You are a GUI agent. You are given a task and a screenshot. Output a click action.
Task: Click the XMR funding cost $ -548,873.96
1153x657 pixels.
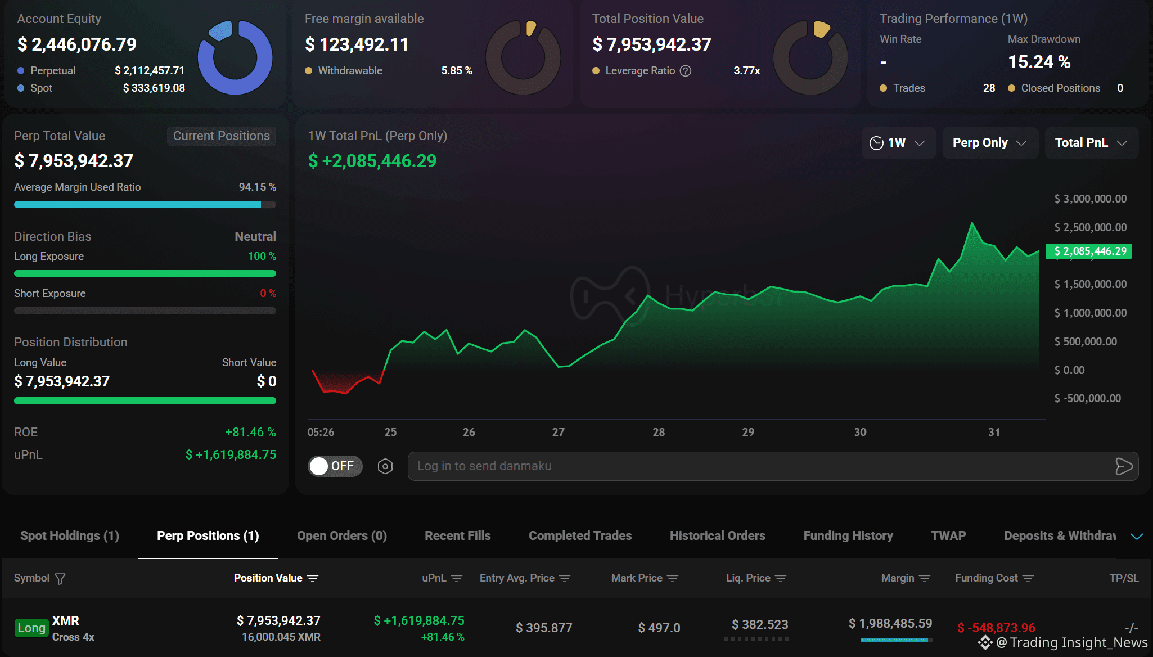(x=996, y=628)
